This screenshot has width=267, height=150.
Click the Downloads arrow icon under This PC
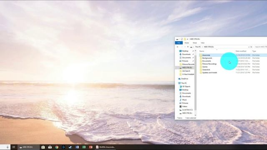(x=181, y=96)
